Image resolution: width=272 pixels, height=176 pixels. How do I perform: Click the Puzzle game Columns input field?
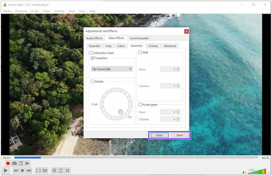point(169,119)
